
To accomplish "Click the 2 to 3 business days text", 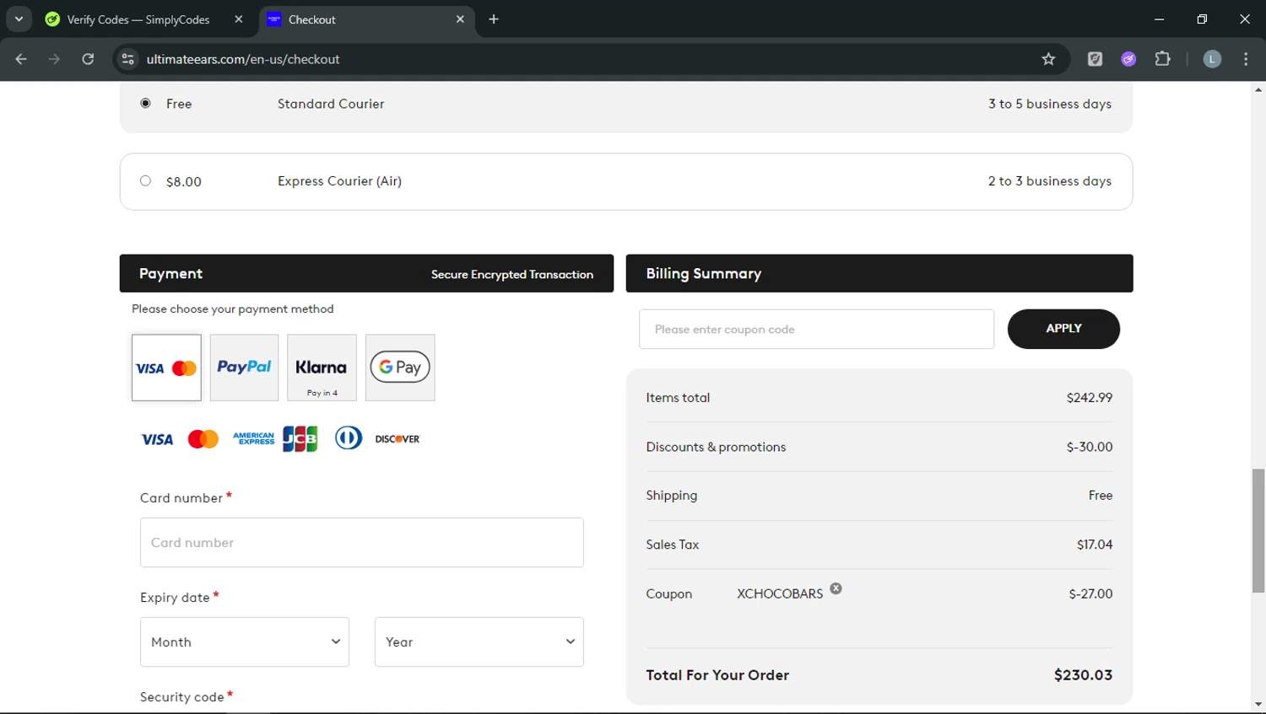I will tap(1050, 181).
